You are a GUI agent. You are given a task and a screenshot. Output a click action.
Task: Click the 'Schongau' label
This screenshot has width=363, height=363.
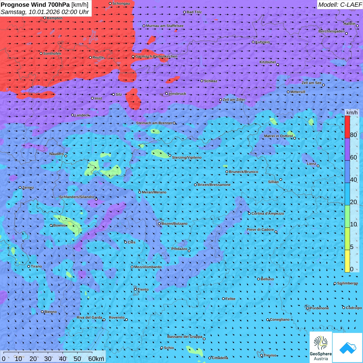pos(121,3)
